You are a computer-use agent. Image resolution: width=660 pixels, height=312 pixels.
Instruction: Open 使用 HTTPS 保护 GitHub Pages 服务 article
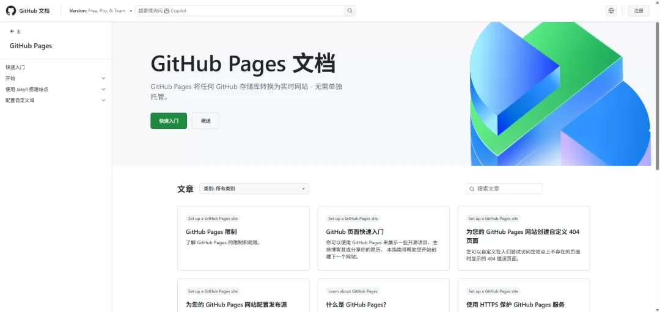coord(516,305)
